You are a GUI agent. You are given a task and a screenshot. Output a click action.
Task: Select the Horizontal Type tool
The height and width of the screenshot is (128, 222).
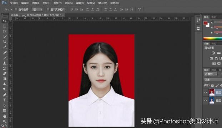point(5,100)
